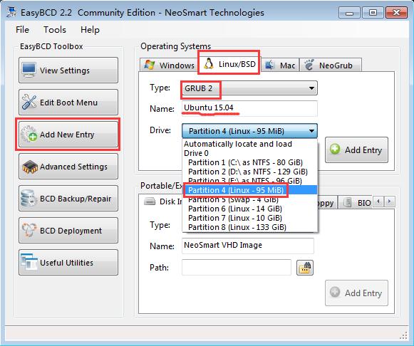
Task: Open Edit Boot Menu
Action: (68, 103)
